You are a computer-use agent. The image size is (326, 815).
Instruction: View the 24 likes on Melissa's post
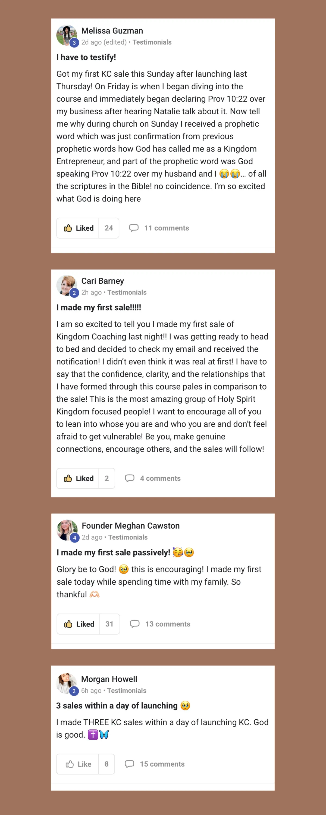[x=109, y=228]
